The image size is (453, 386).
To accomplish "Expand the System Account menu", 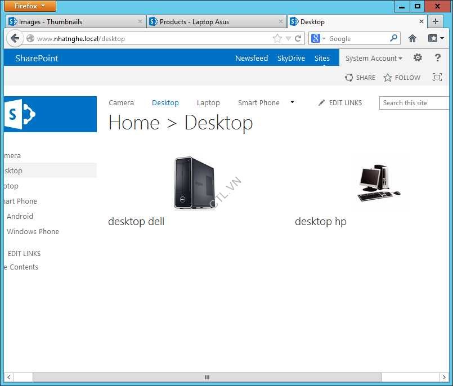I will (374, 58).
